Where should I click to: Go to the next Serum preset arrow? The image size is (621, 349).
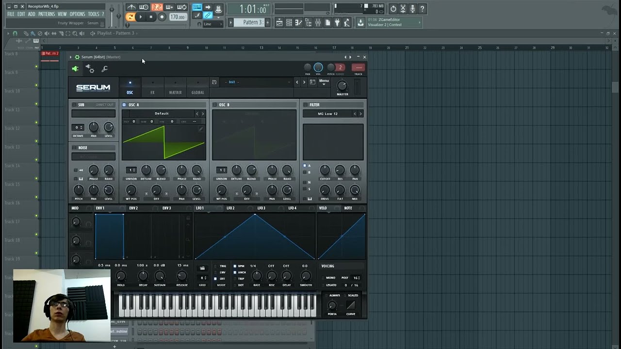click(304, 82)
